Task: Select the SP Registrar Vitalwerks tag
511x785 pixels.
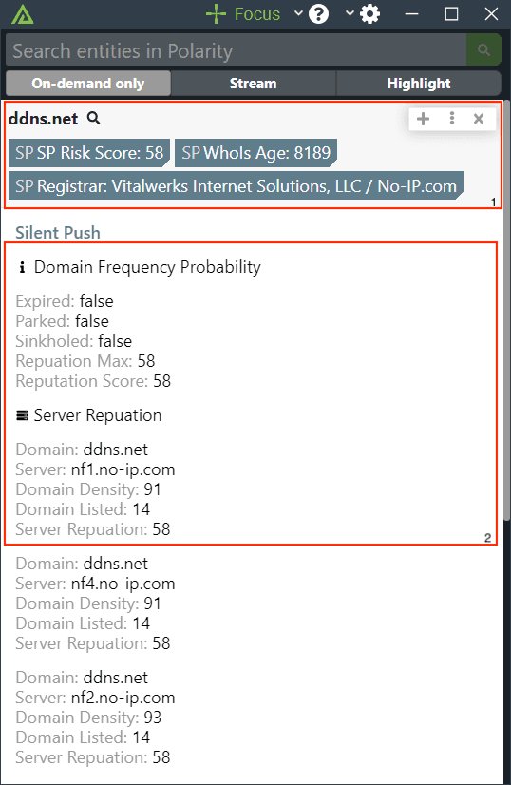Action: pos(236,185)
